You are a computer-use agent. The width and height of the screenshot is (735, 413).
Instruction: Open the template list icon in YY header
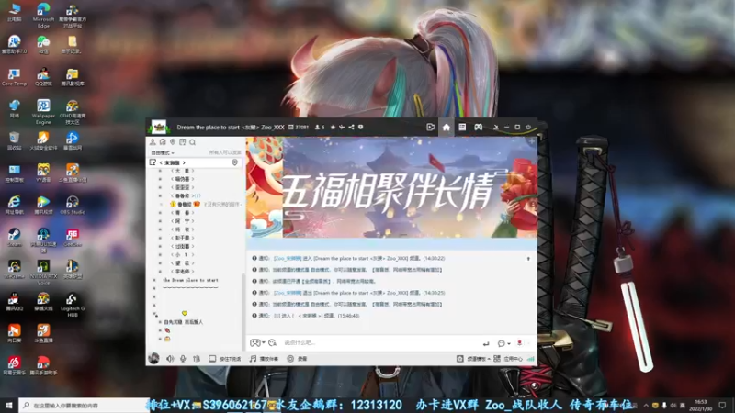462,127
